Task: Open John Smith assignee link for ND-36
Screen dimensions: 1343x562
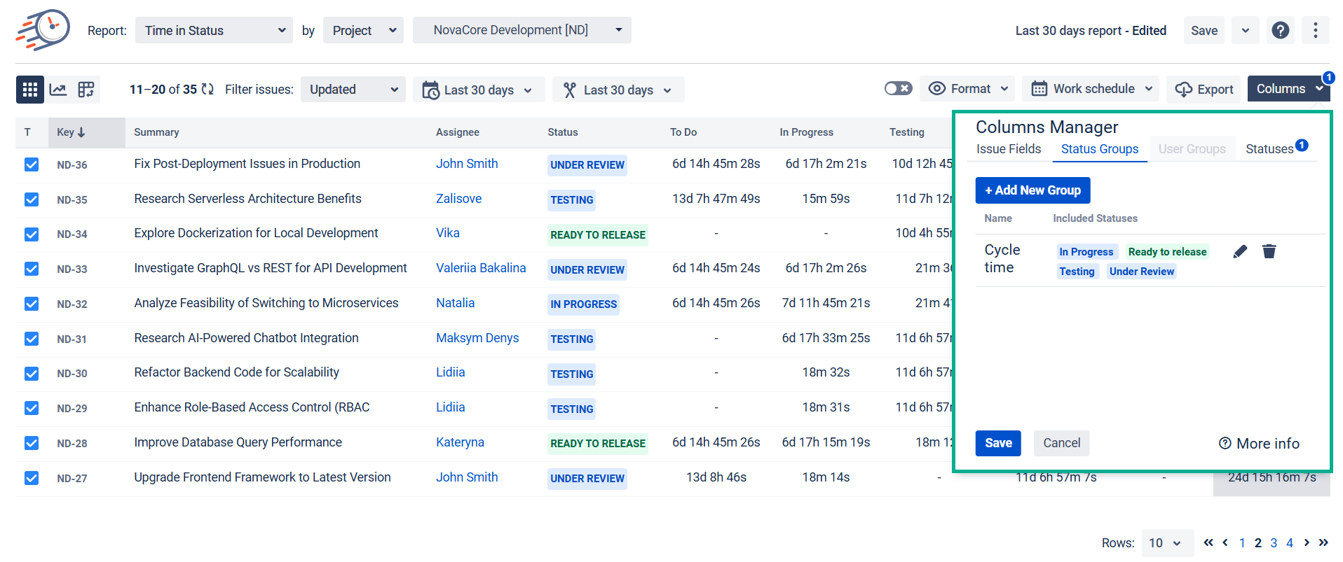Action: coord(467,164)
